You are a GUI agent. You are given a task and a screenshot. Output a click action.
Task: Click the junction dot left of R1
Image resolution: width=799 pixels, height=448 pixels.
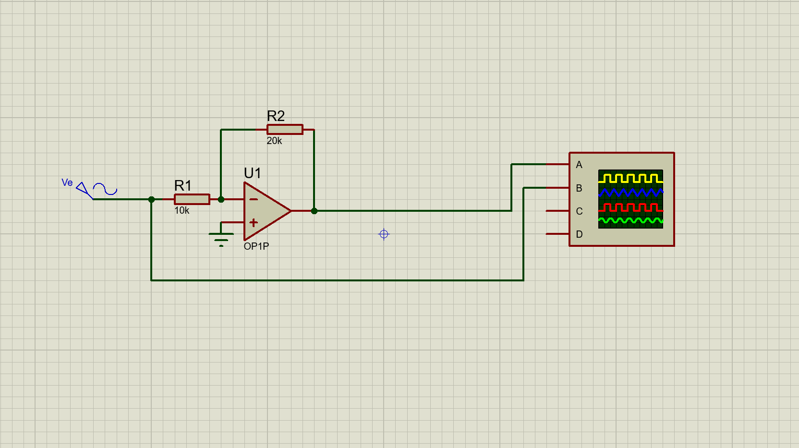pyautogui.click(x=152, y=199)
